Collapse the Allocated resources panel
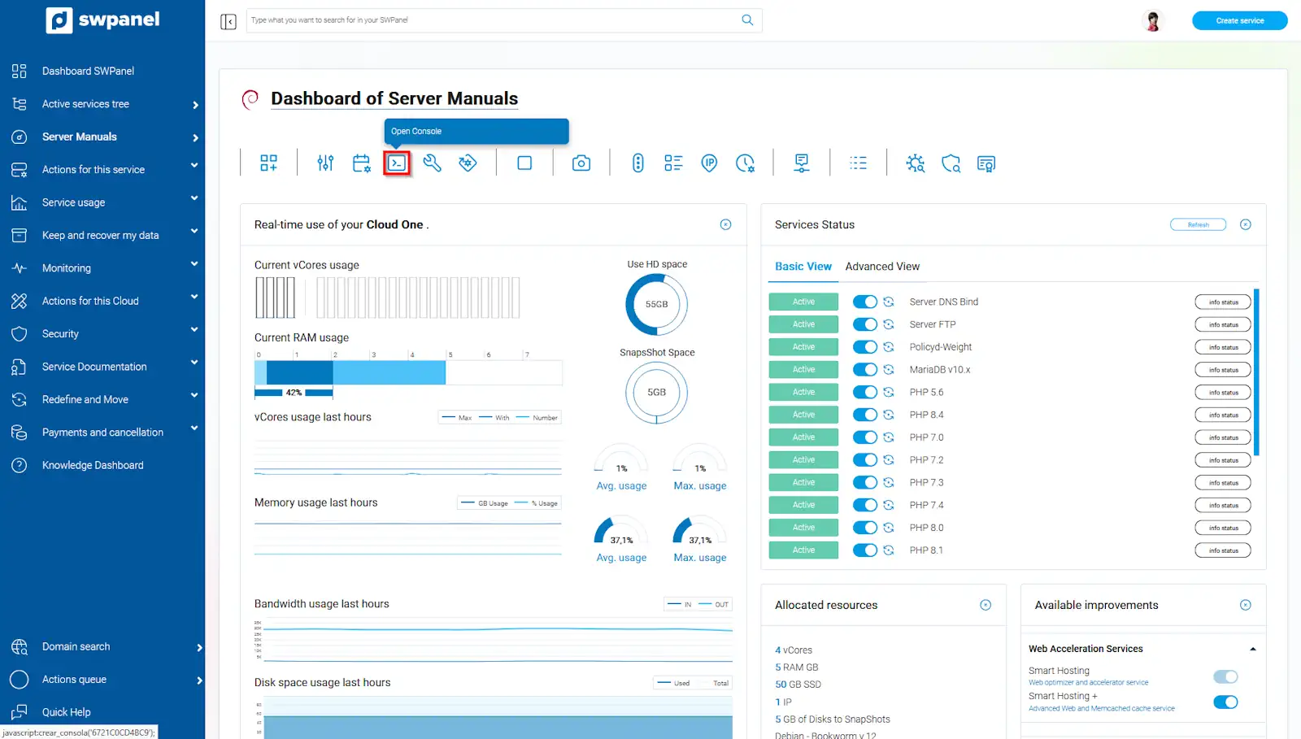 (x=986, y=605)
